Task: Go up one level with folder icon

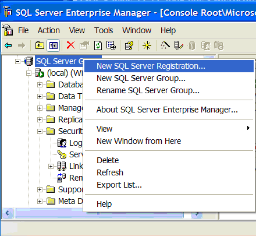Action: 40,45
